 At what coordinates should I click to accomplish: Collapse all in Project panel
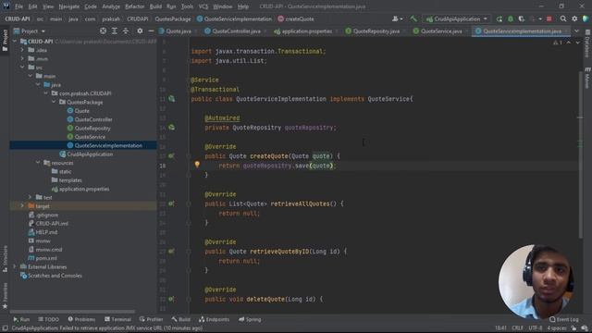tap(126, 31)
